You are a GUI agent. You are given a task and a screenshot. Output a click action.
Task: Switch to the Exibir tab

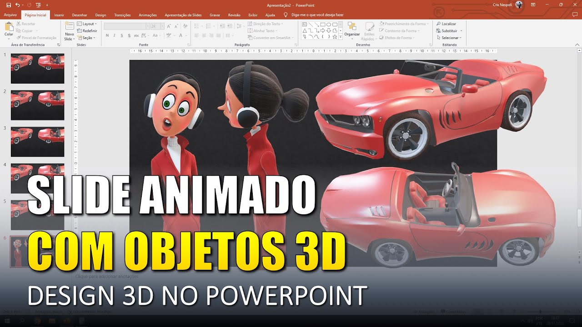[x=253, y=15]
